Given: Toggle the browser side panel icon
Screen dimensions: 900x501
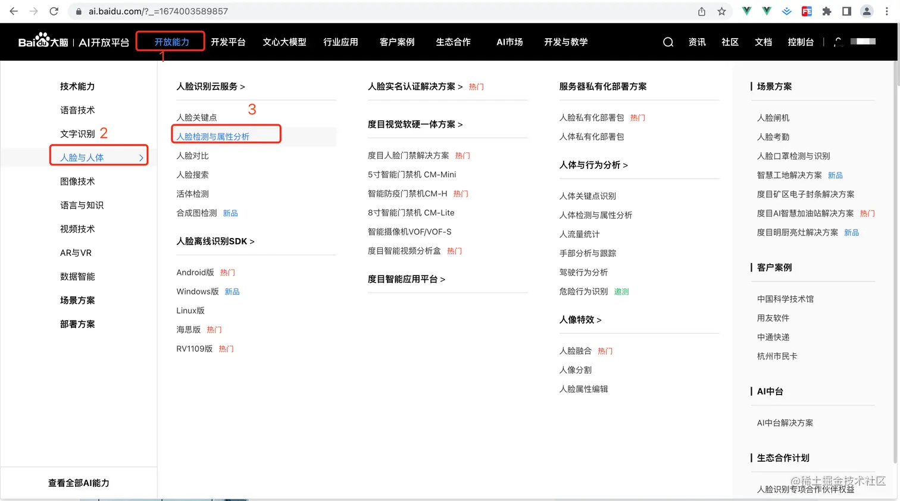Looking at the screenshot, I should point(846,11).
